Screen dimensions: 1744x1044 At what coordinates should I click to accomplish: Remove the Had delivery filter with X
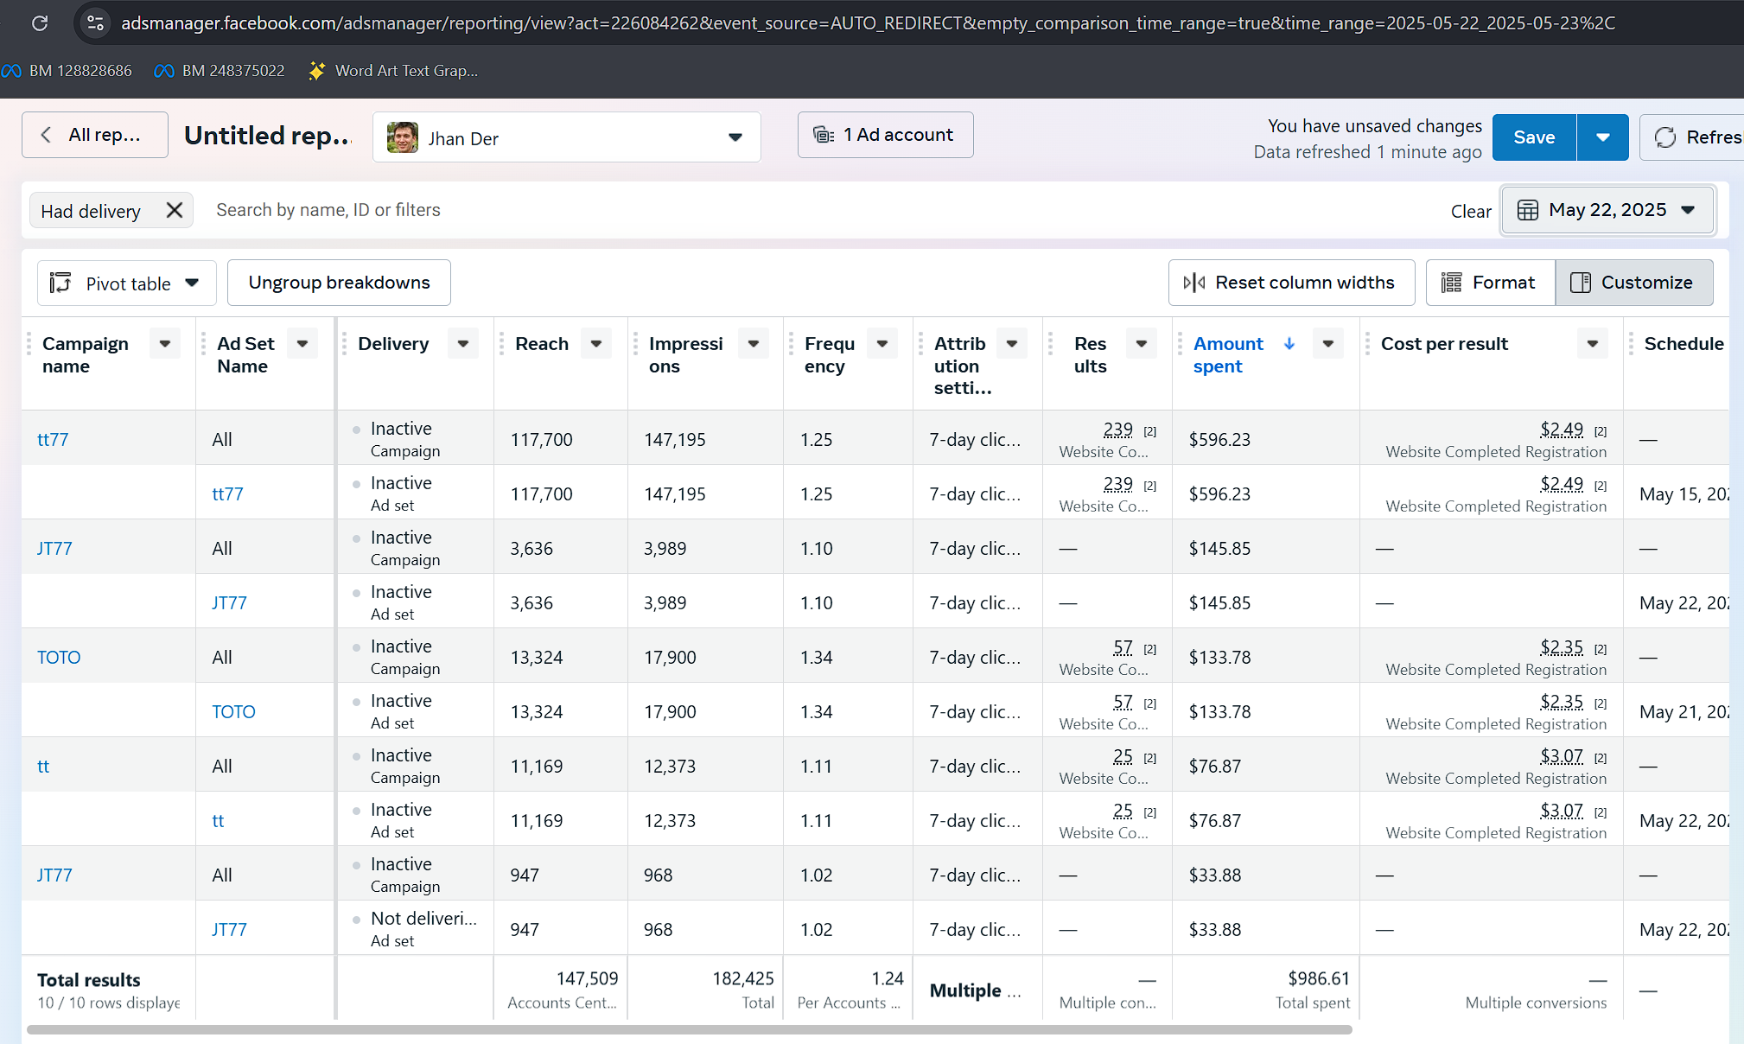click(x=174, y=210)
